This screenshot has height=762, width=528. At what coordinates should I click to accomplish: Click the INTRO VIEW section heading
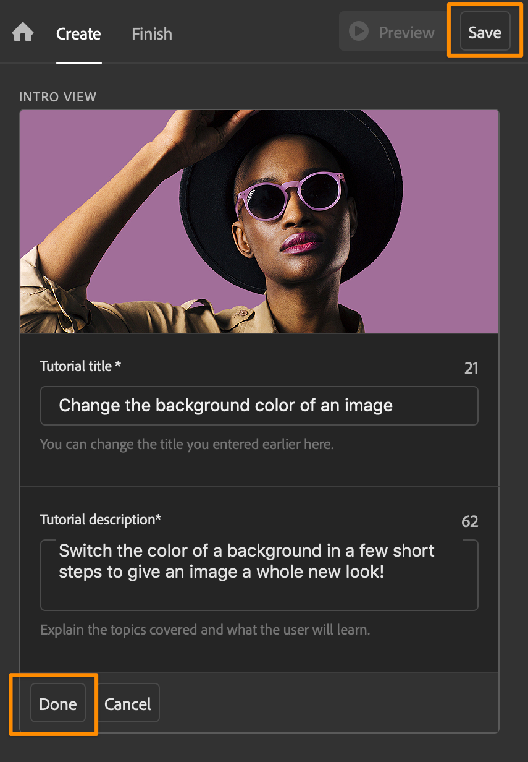pos(58,97)
